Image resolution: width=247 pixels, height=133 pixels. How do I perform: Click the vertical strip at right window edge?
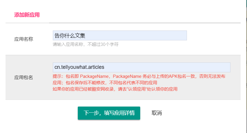coord(246,66)
